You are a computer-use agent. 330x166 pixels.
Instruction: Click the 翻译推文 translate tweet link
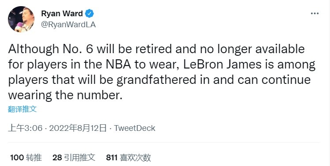[x=22, y=109]
